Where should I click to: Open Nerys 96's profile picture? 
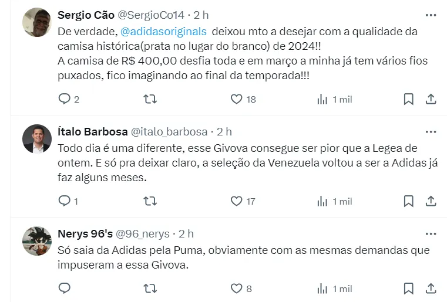pyautogui.click(x=36, y=240)
